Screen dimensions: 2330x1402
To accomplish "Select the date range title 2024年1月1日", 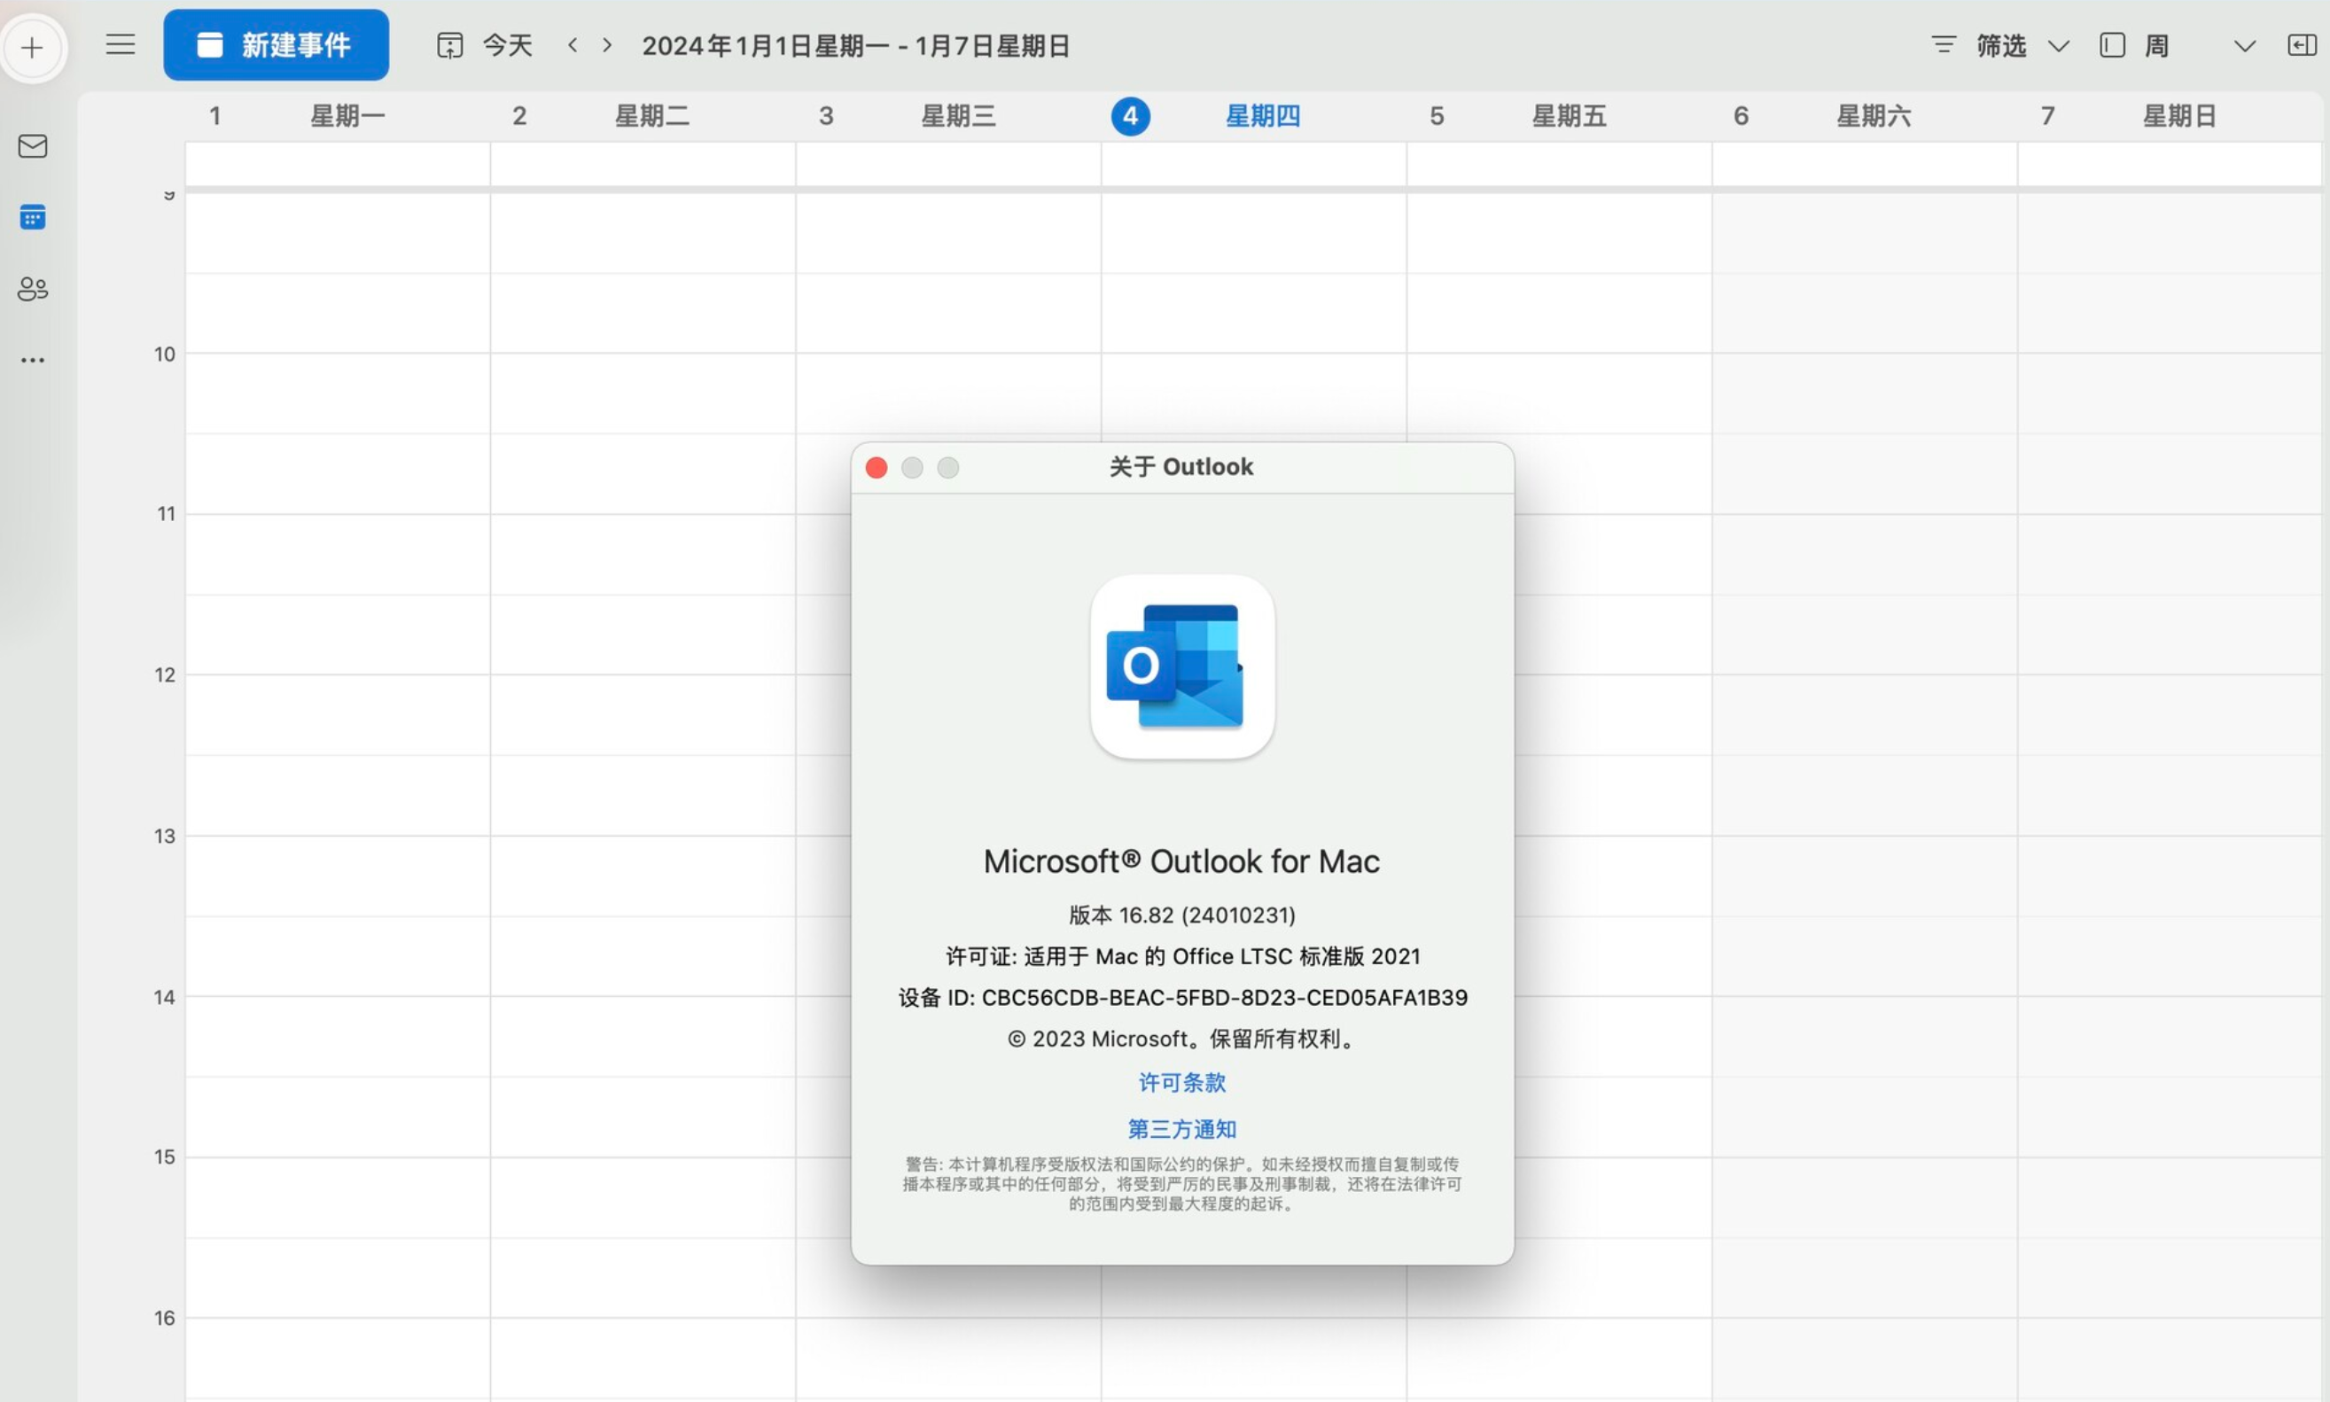I will coord(855,45).
